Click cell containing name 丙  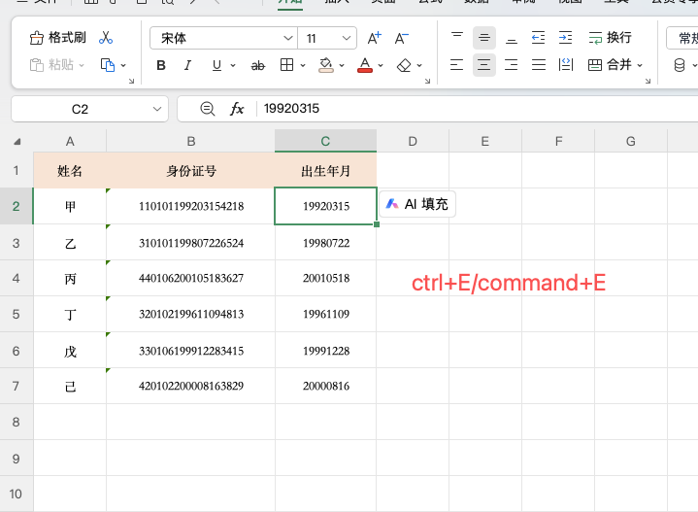(x=70, y=279)
